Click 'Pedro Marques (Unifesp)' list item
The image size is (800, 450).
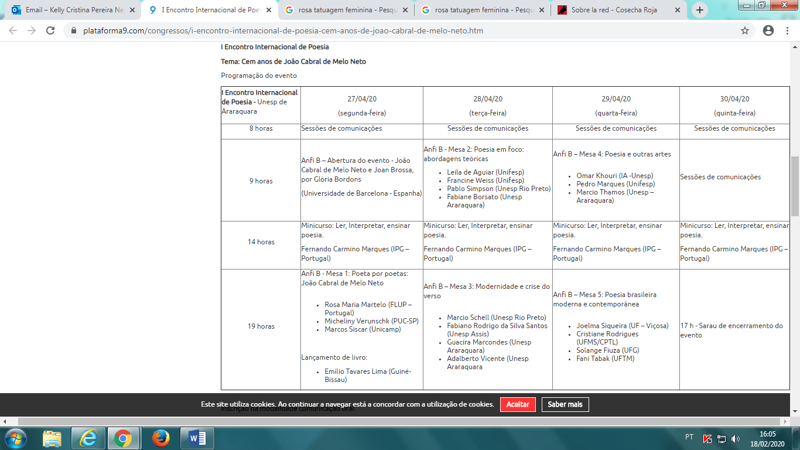(616, 184)
